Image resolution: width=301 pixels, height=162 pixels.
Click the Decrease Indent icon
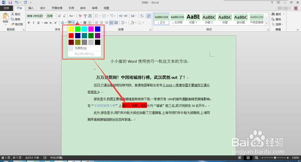121,16
